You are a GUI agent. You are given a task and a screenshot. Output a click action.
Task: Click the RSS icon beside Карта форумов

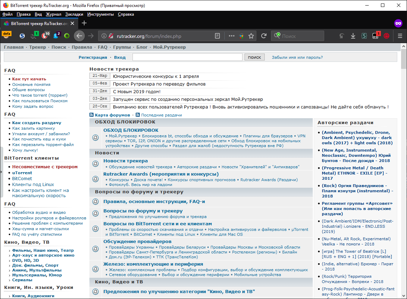pyautogui.click(x=91, y=115)
